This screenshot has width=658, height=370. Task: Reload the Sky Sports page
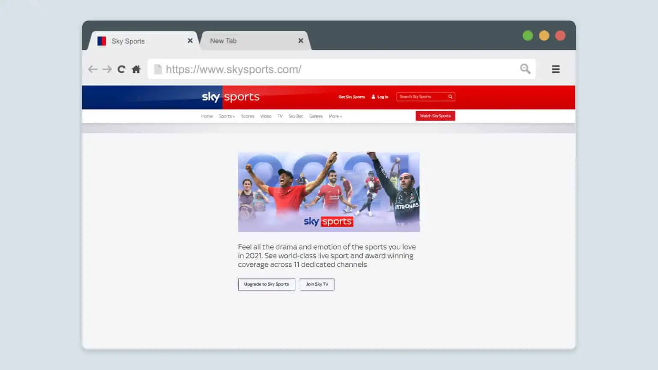click(x=121, y=69)
